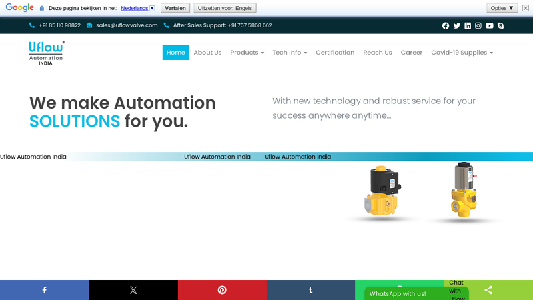Open the LinkedIn icon in the header
Viewport: 533px width, 300px height.
coord(468,25)
